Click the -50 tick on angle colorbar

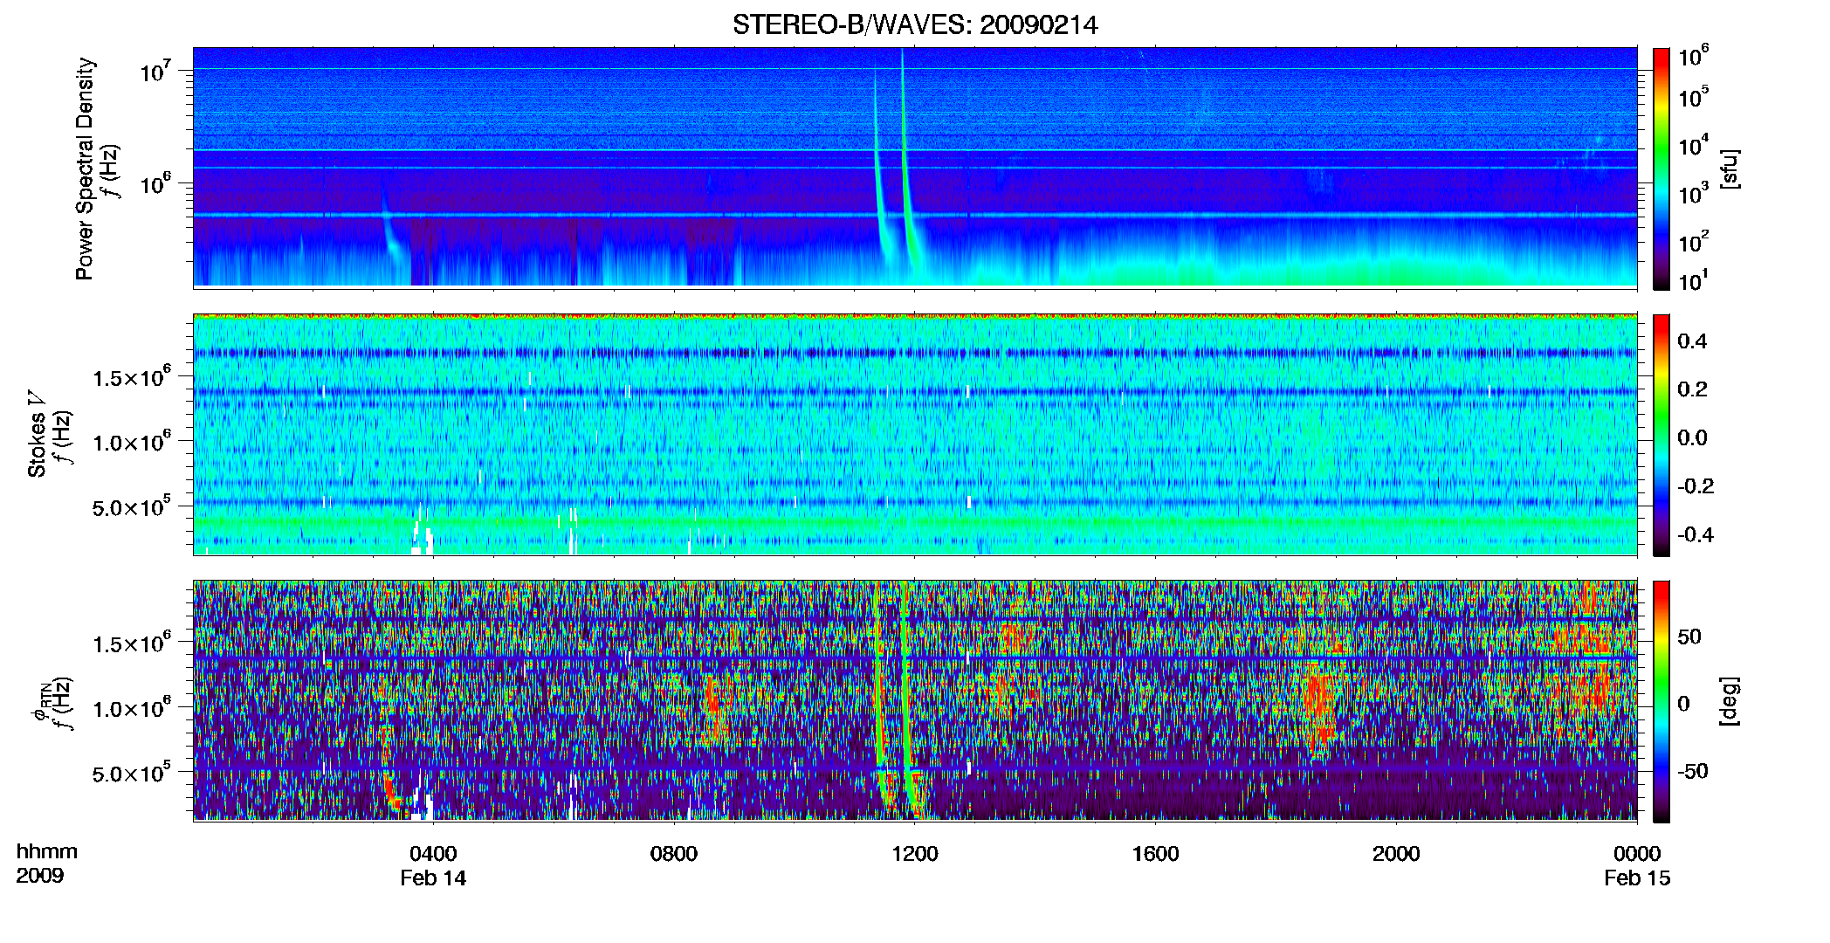click(1692, 772)
